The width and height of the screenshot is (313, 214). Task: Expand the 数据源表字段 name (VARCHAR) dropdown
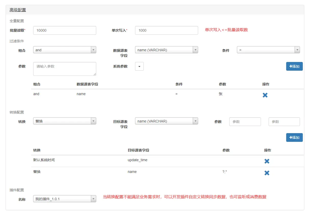166,50
